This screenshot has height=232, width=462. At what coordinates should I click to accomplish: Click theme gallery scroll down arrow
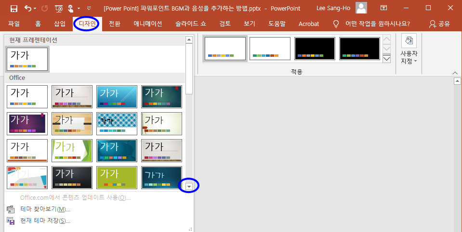point(189,186)
